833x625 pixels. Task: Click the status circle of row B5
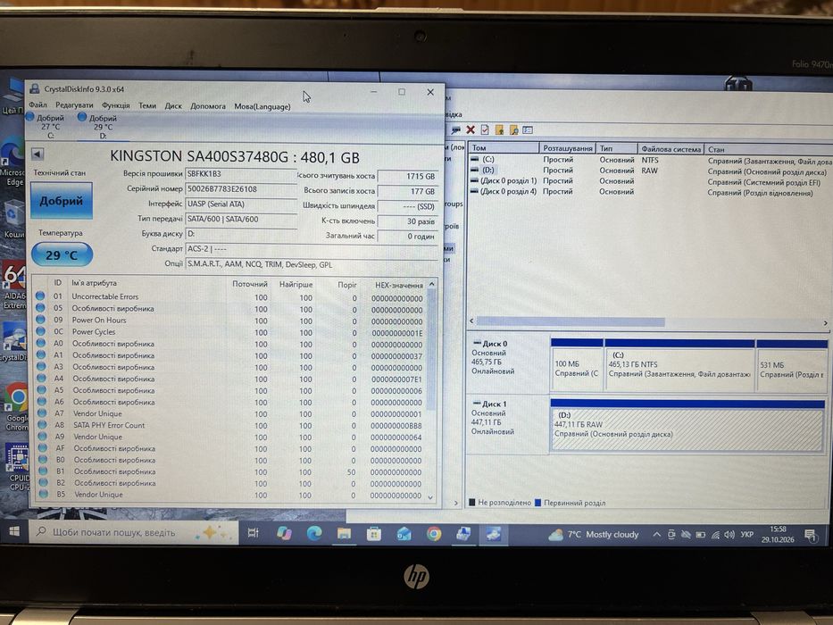click(44, 494)
